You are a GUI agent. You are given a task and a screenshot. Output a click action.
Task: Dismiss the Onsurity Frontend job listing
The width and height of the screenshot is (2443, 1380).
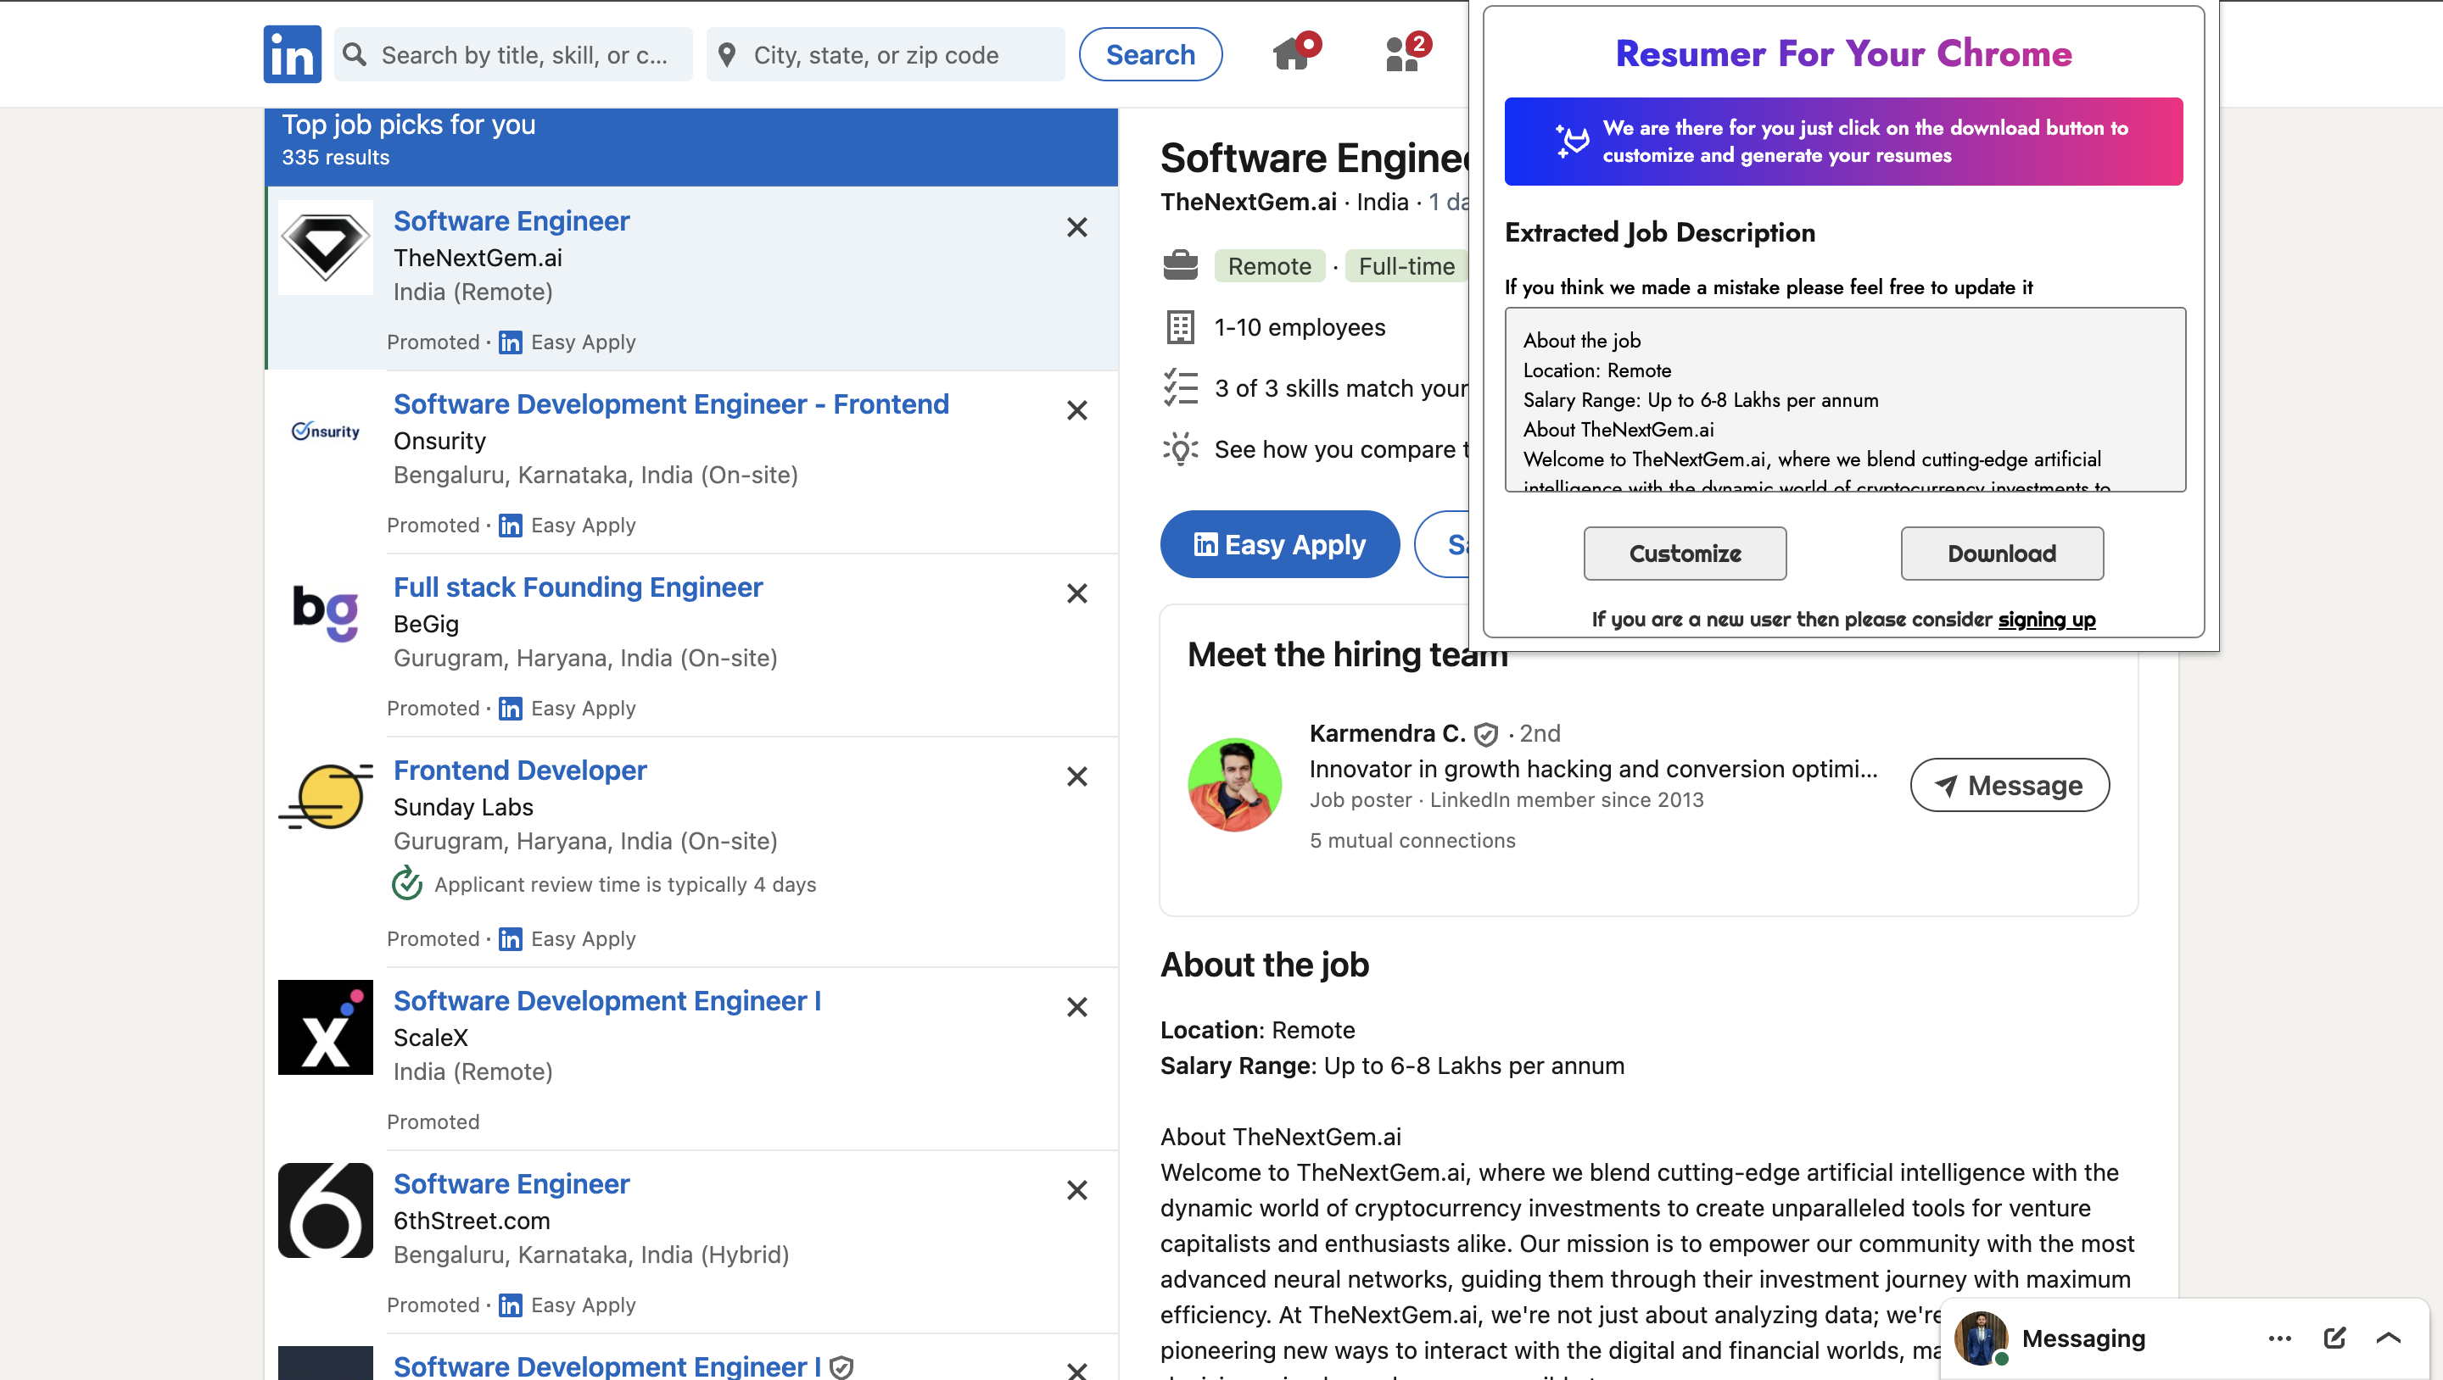point(1076,410)
